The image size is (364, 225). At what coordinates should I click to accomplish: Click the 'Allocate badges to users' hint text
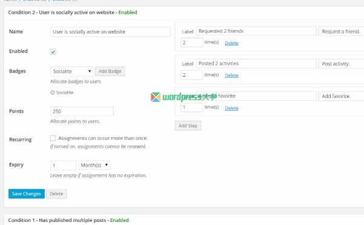[76, 82]
